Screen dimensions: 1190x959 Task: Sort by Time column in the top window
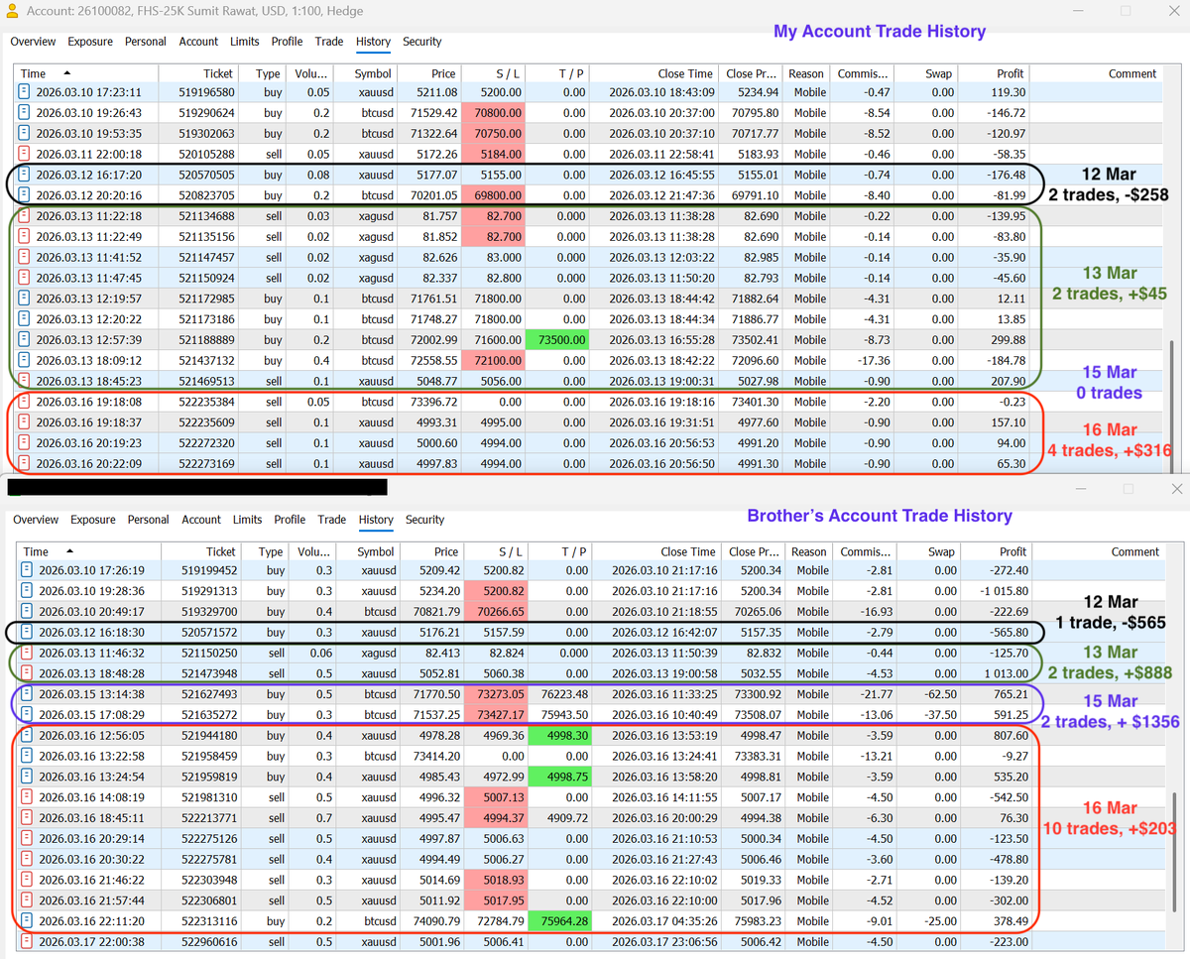click(x=87, y=73)
